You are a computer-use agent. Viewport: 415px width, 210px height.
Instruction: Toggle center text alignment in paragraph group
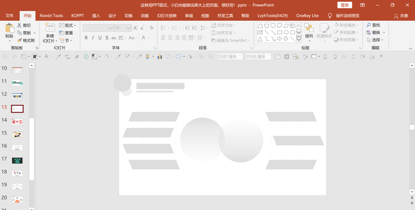pyautogui.click(x=170, y=38)
